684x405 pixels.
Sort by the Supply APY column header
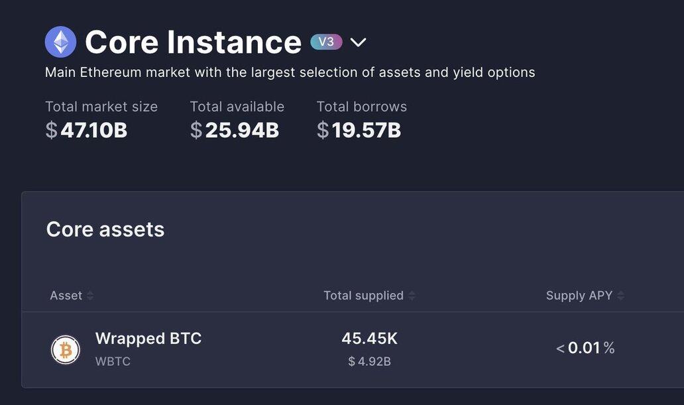[579, 296]
